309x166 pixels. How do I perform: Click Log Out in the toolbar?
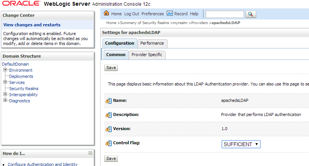tap(132, 14)
